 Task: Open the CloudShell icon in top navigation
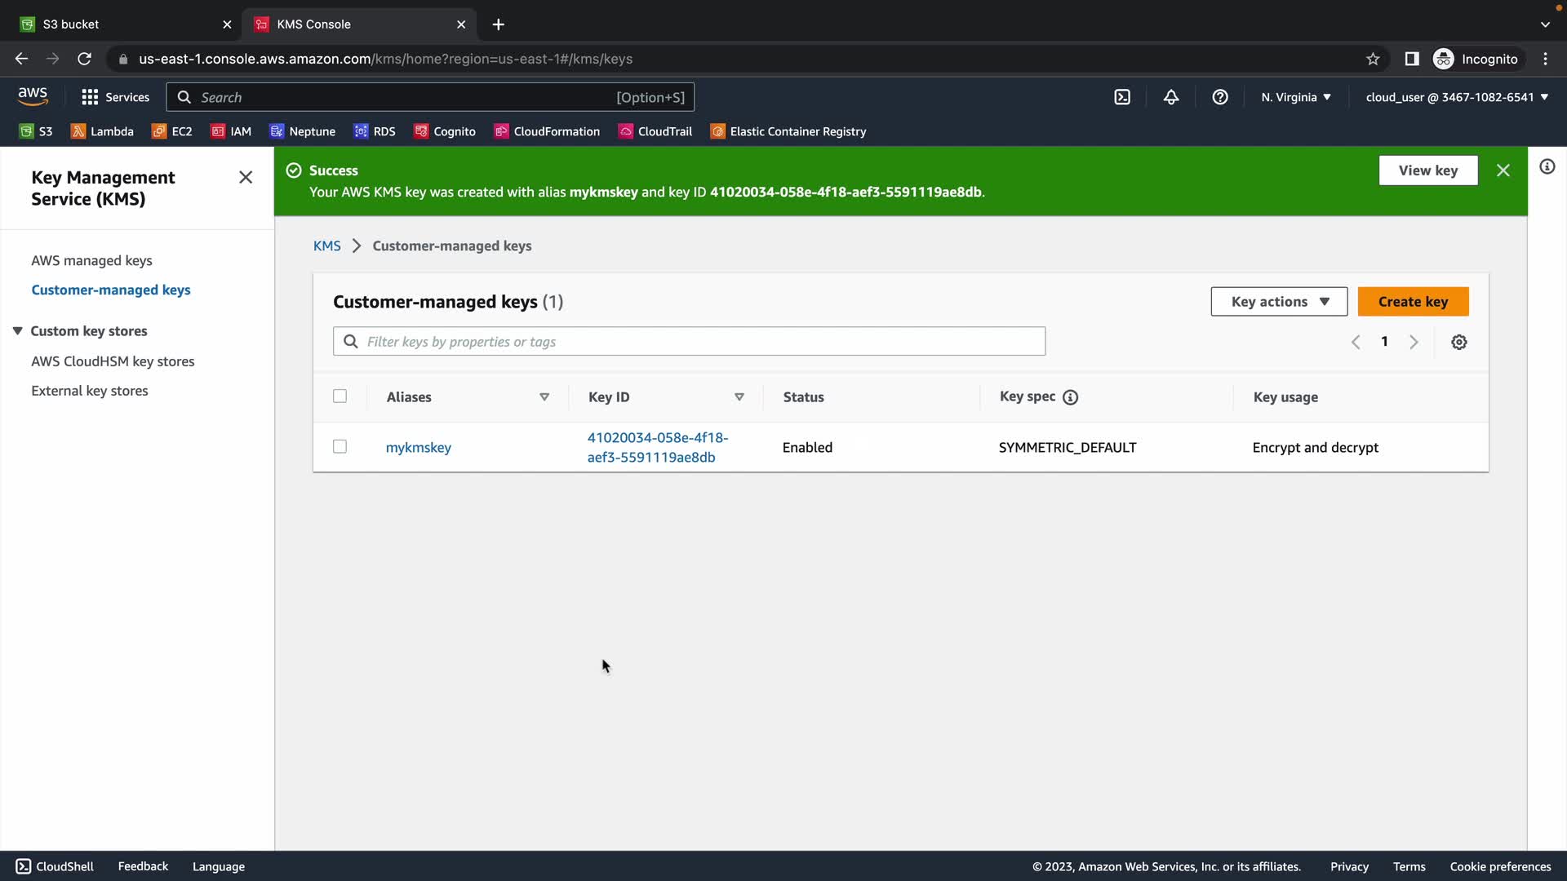[1122, 97]
